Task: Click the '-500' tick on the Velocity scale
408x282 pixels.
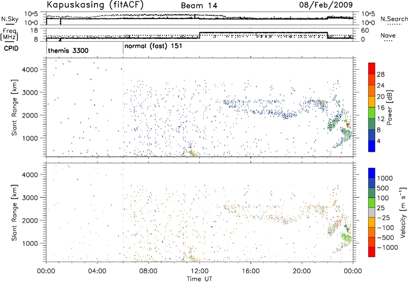Action: tap(386, 237)
